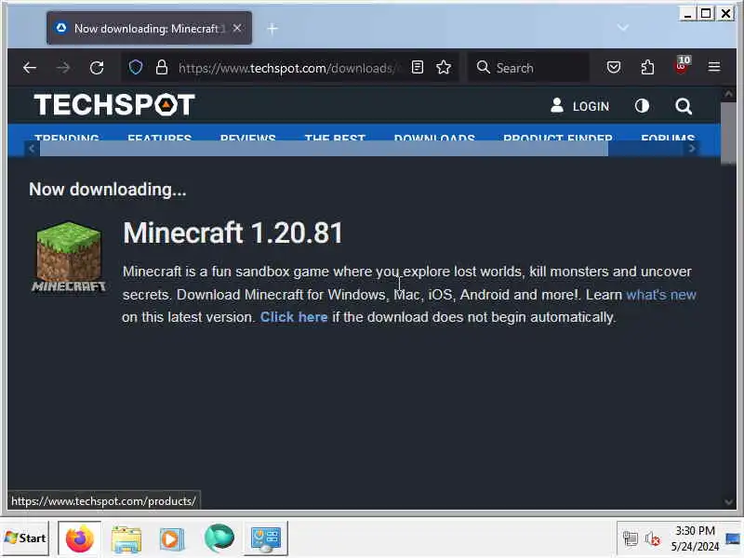Select the Now downloading: Minecraft tab
Image resolution: width=744 pixels, height=558 pixels.
tap(149, 29)
